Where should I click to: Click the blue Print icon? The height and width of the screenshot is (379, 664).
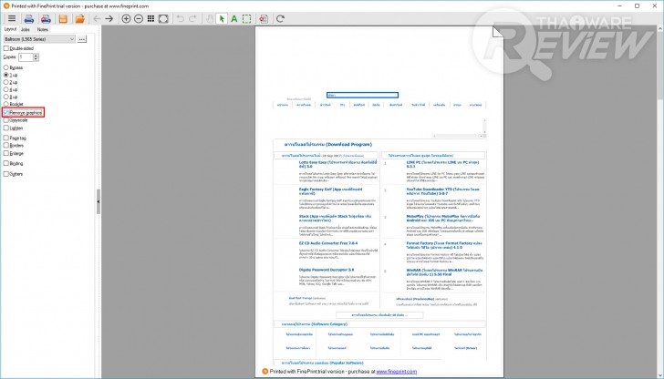[29, 18]
